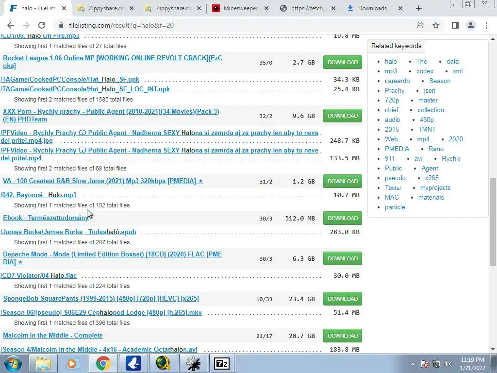Viewport: 497px width, 373px height.
Task: Open the VA - 100 Greatest R&B Slow Jams link
Action: tap(103, 181)
